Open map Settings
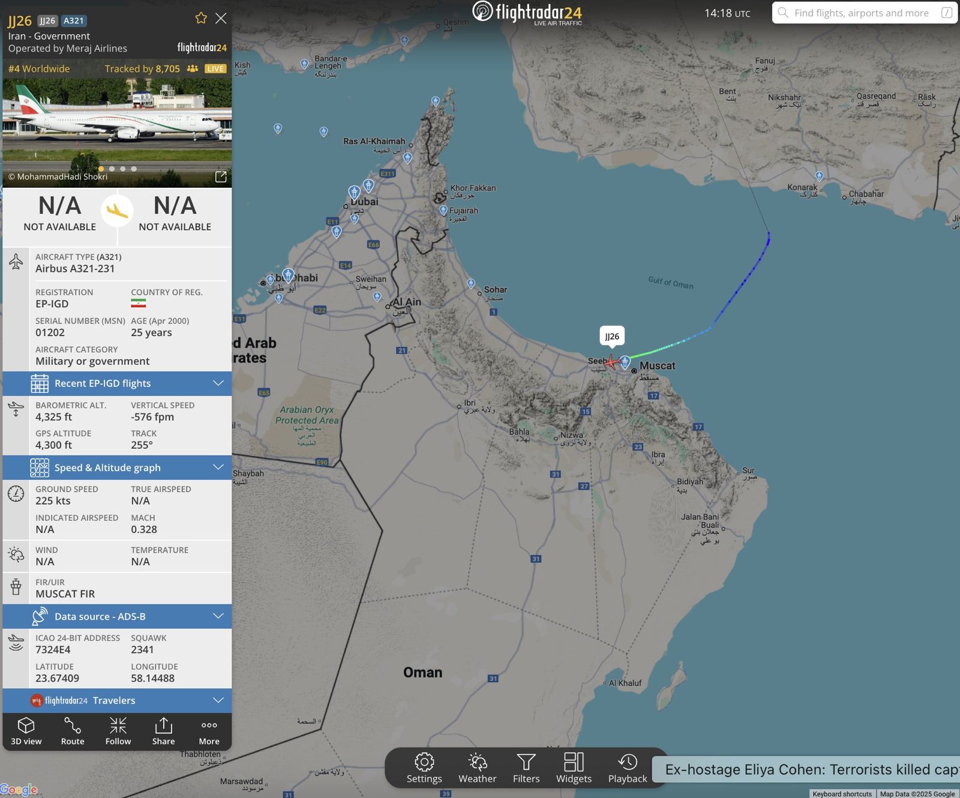 pyautogui.click(x=424, y=768)
